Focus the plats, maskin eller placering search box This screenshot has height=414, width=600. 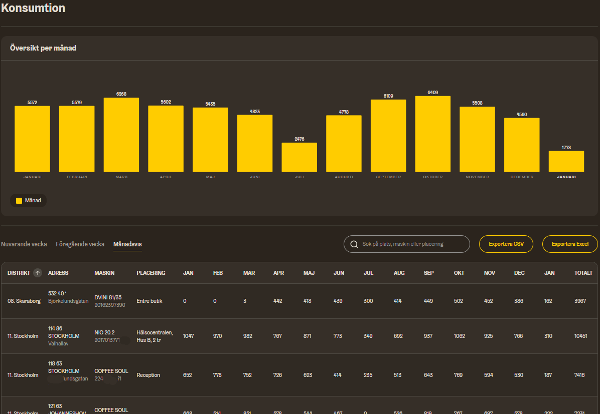[411, 244]
